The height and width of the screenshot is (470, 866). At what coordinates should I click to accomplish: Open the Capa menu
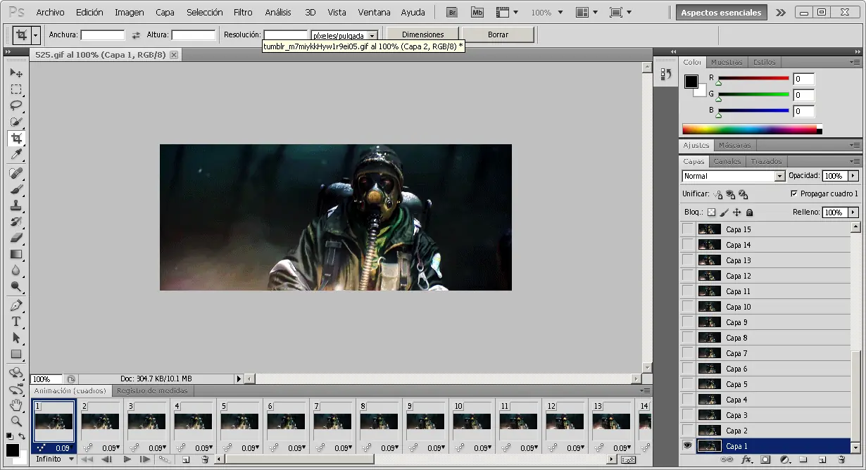165,12
